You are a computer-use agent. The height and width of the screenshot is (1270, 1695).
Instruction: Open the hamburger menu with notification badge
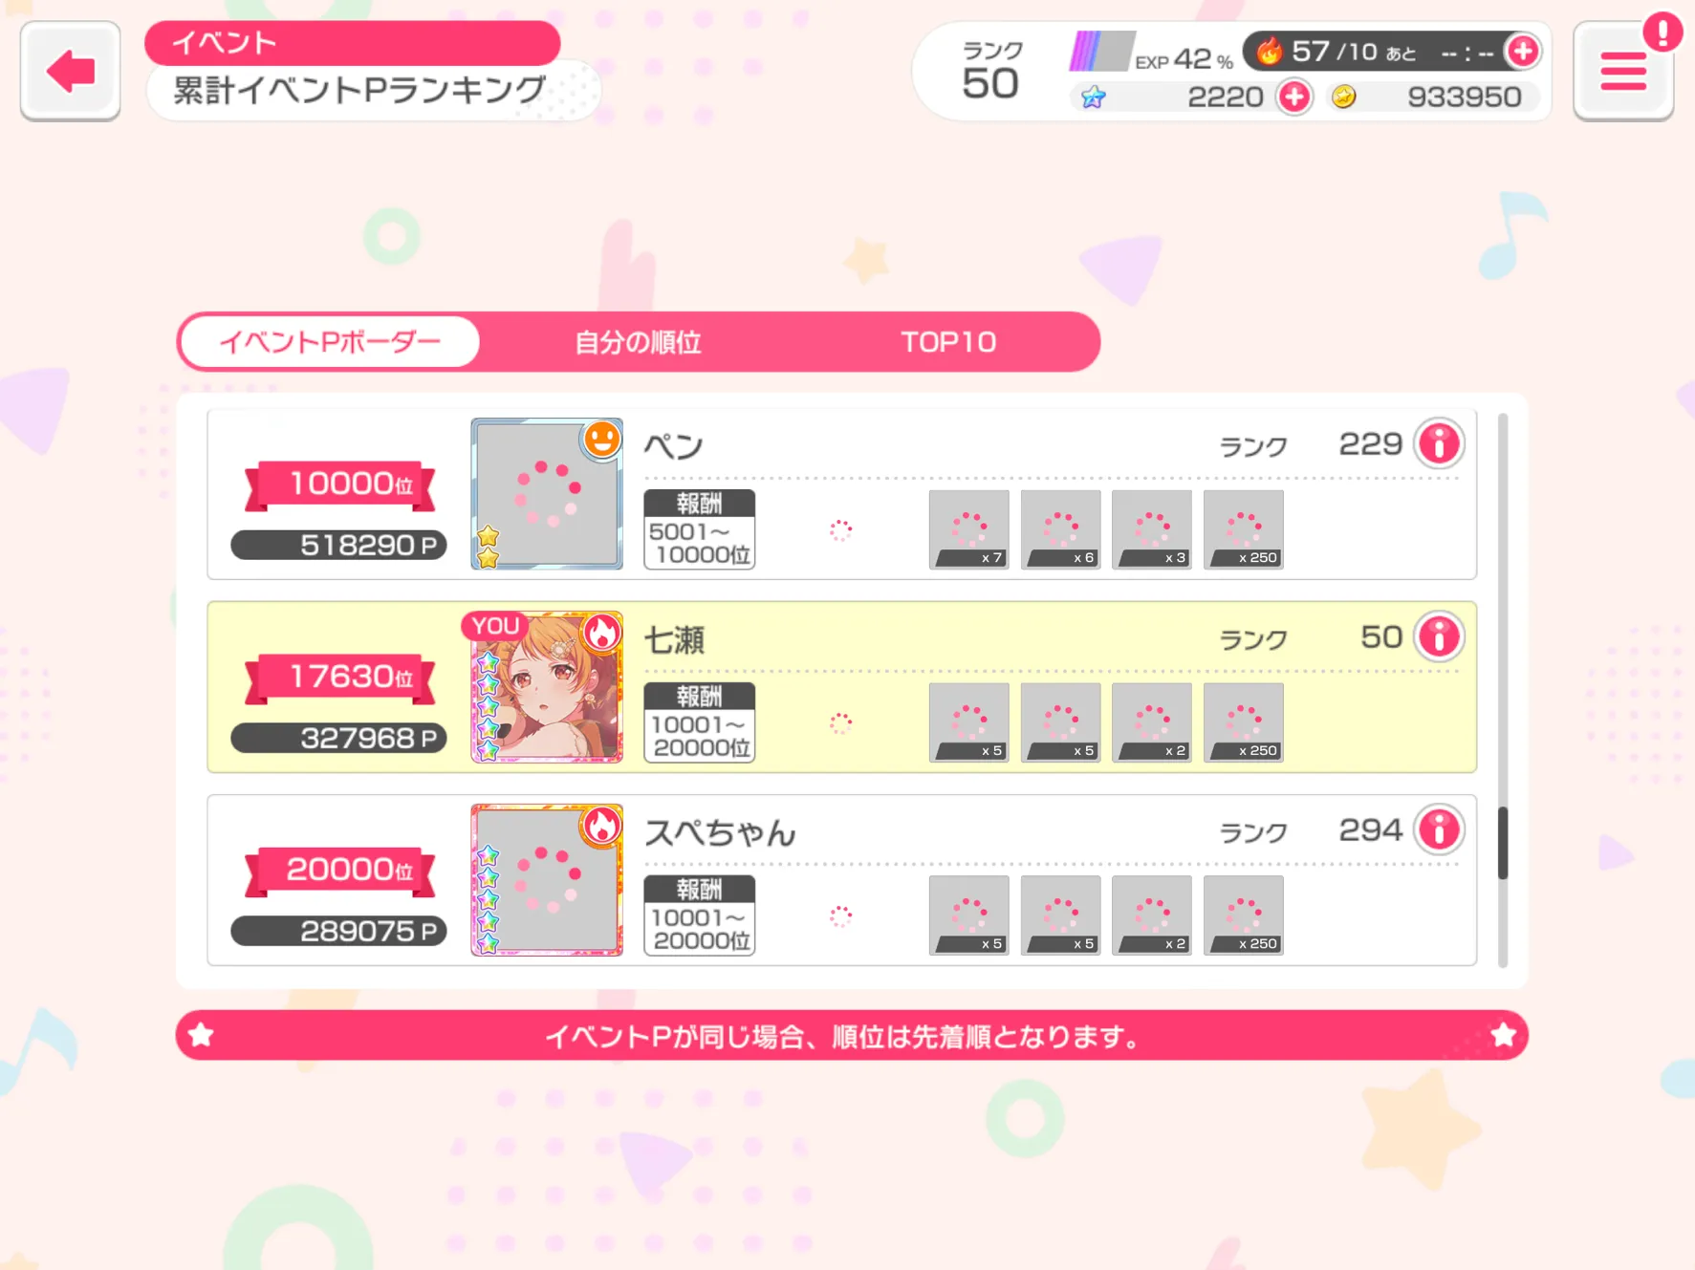pyautogui.click(x=1623, y=71)
